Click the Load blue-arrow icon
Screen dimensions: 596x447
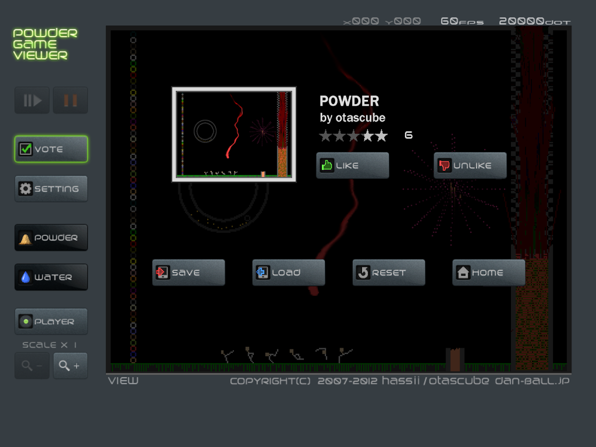point(264,272)
